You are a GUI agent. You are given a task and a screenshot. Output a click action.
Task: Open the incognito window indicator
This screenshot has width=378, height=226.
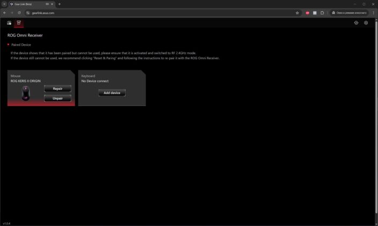(349, 13)
